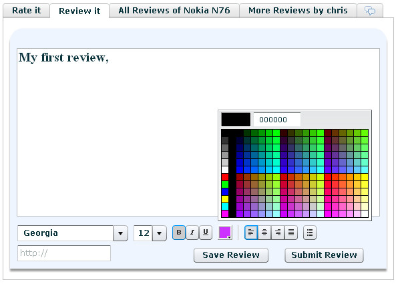Toggle underline formatting button
The width and height of the screenshot is (406, 286).
[205, 233]
